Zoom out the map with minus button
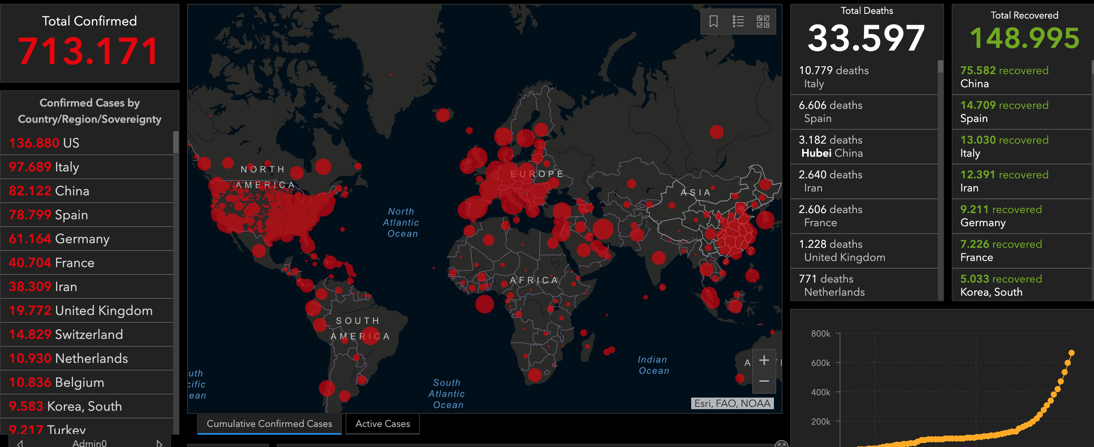1094x447 pixels. (763, 381)
